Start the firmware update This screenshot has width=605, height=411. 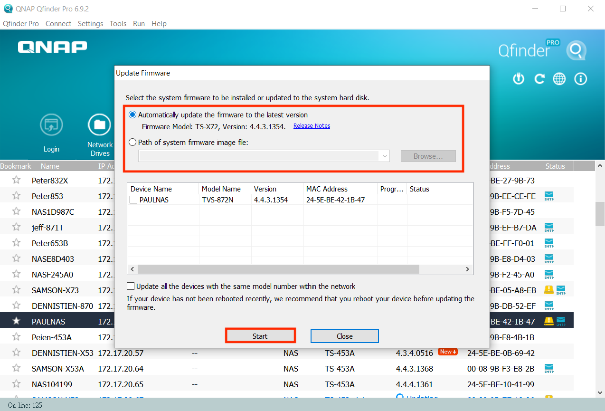tap(260, 336)
